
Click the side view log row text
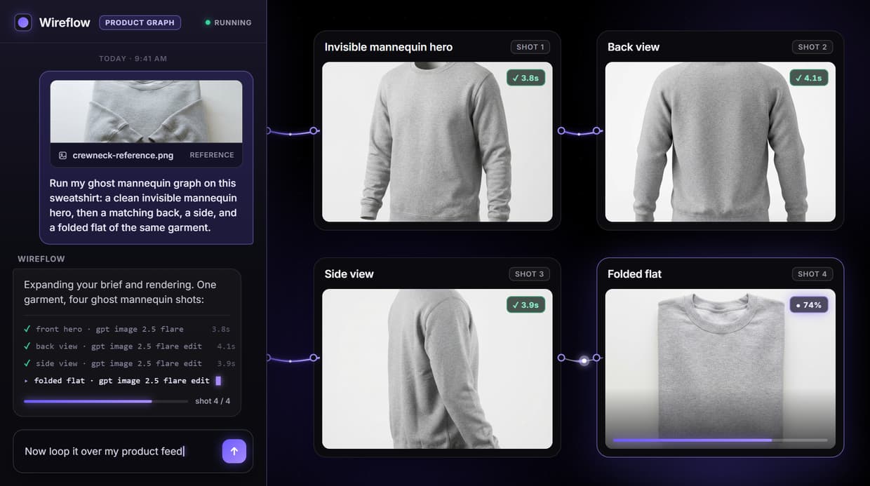click(x=119, y=363)
